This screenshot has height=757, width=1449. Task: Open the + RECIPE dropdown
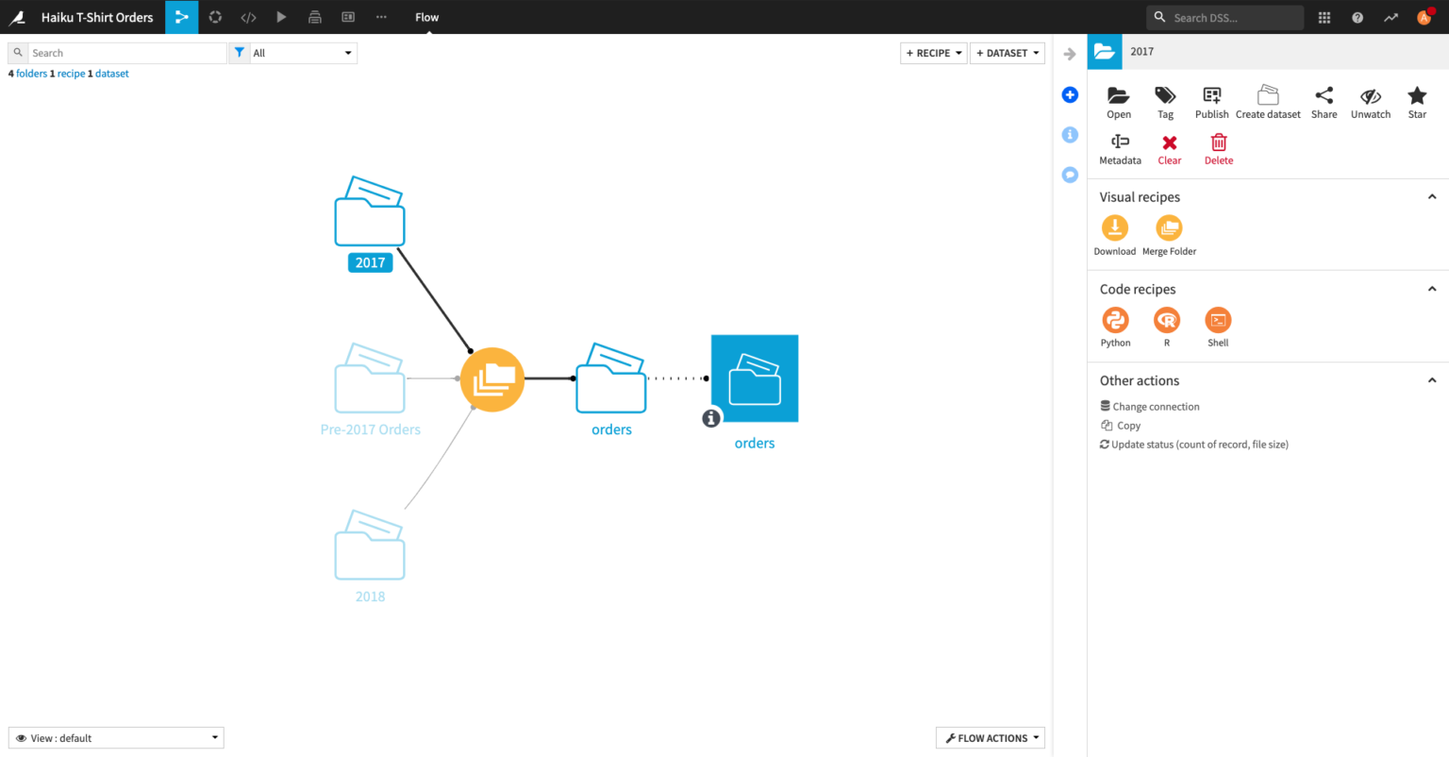point(934,53)
